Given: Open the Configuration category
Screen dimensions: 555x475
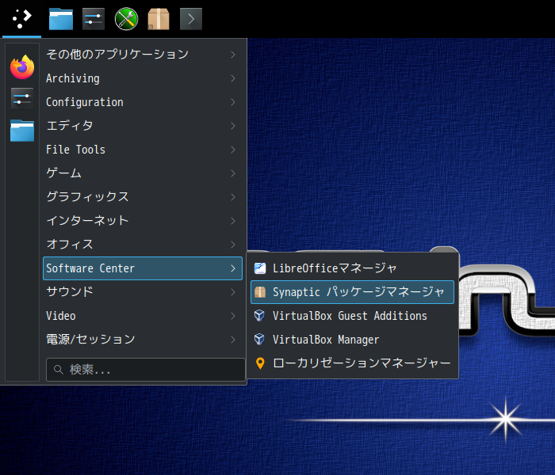Looking at the screenshot, I should [x=142, y=102].
